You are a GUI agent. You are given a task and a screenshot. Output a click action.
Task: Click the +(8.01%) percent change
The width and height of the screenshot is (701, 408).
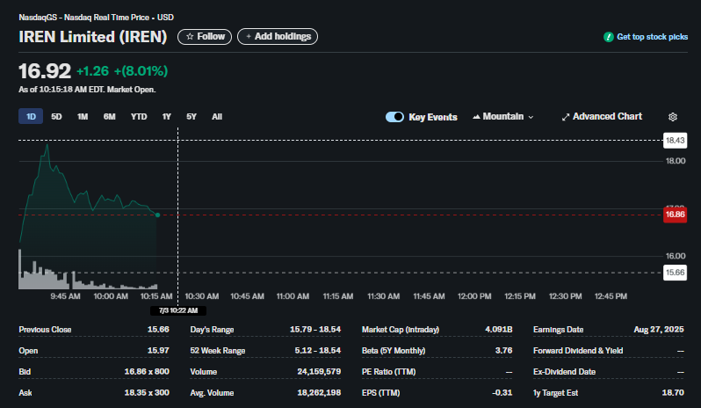[141, 71]
